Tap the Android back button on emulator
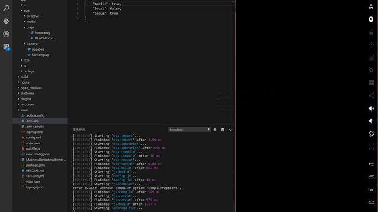 click(x=372, y=164)
